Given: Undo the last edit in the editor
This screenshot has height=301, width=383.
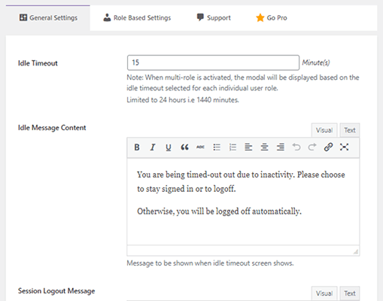Looking at the screenshot, I should pyautogui.click(x=296, y=147).
